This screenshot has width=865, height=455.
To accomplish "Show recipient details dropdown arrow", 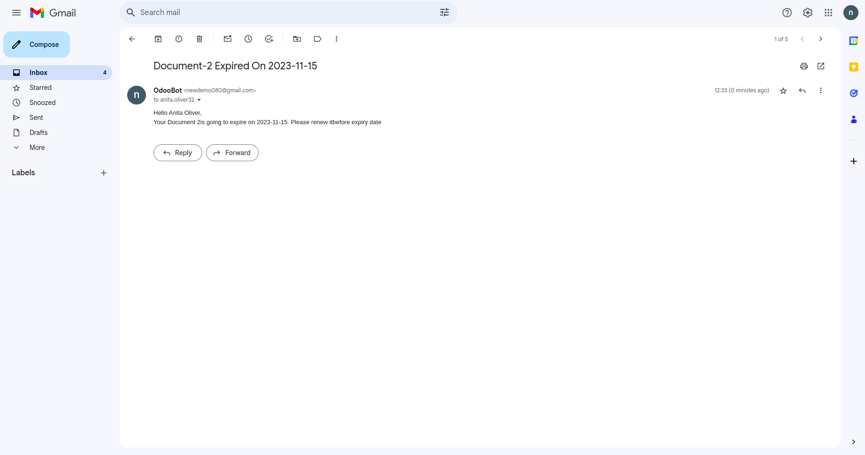I will click(199, 100).
